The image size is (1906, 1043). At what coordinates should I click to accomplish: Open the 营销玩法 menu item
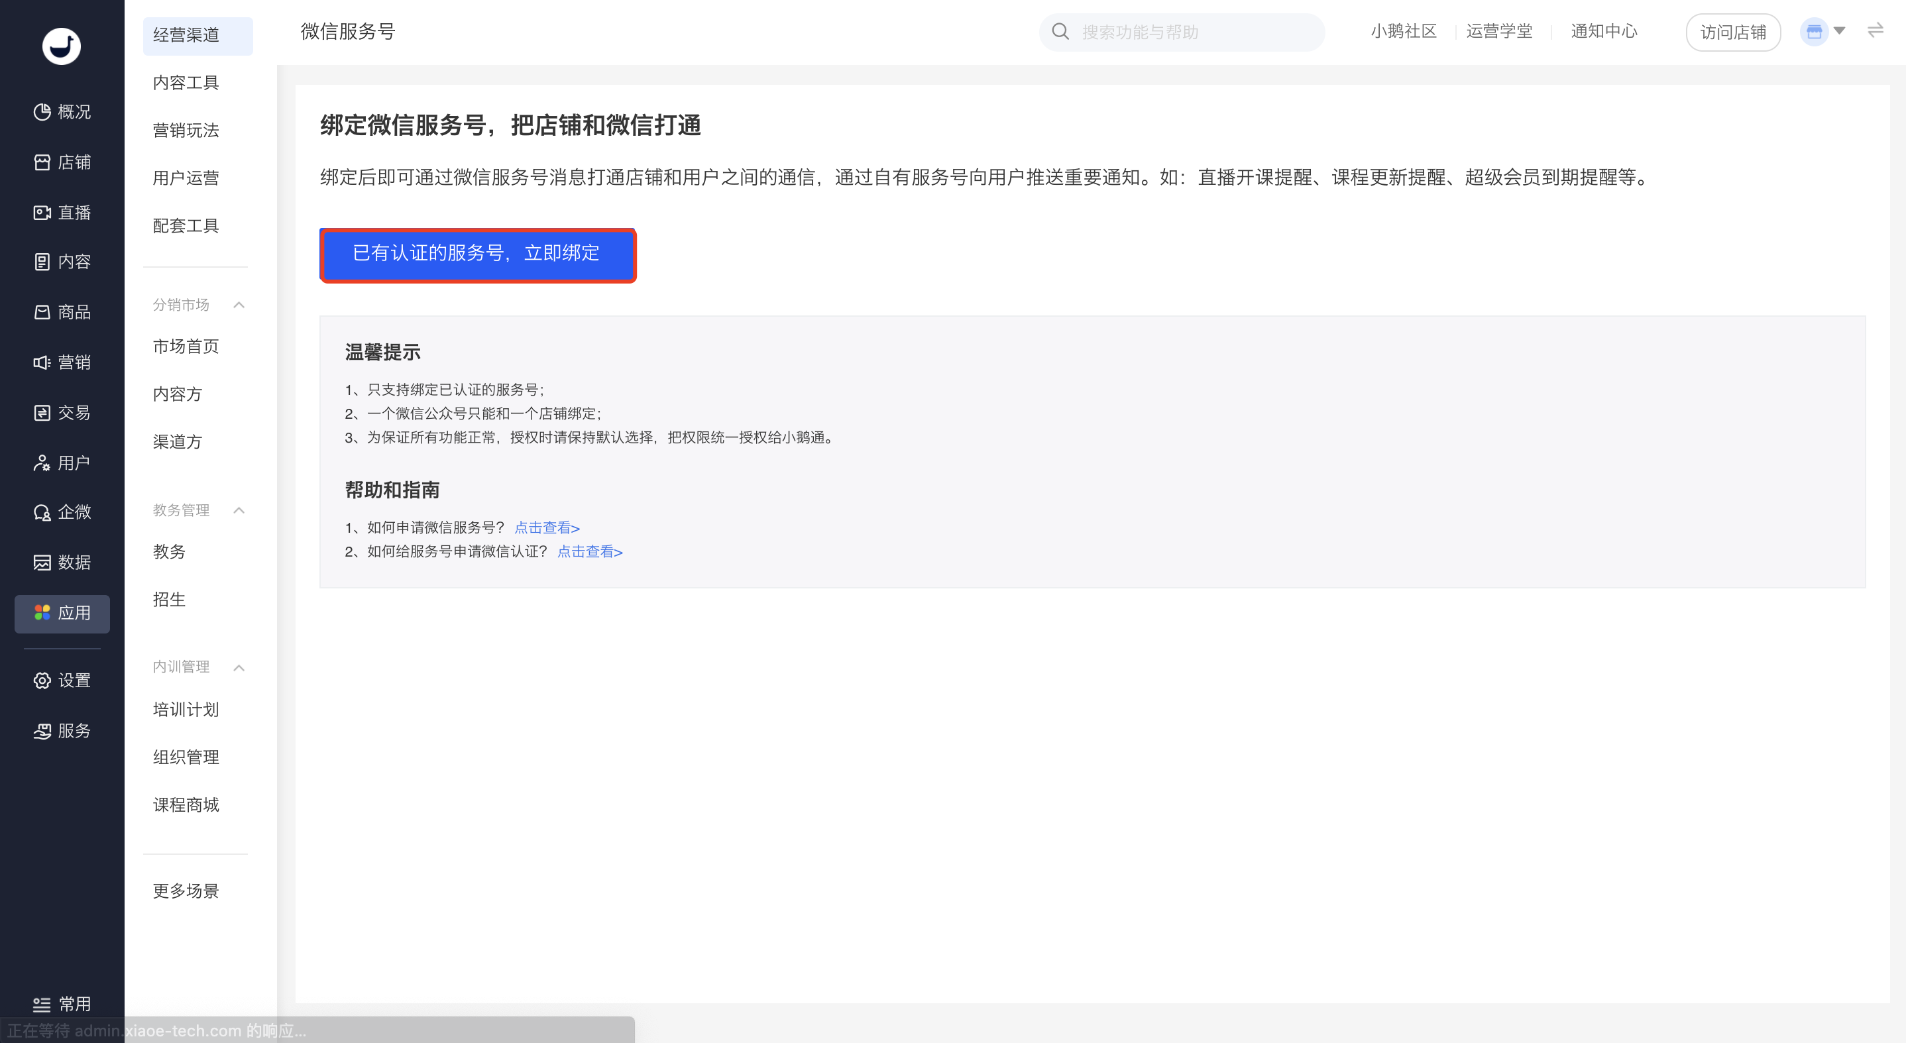(x=186, y=130)
